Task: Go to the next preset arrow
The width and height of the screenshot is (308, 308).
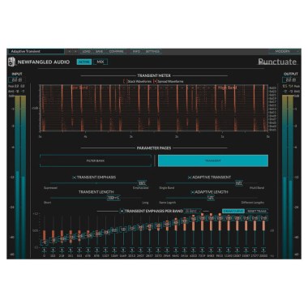Action: [75, 51]
